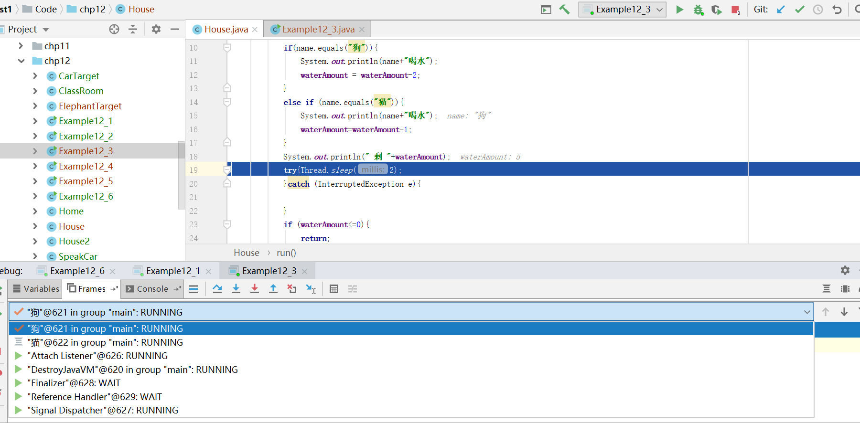The width and height of the screenshot is (860, 423).
Task: Toggle fold marker at line 10
Action: (227, 47)
